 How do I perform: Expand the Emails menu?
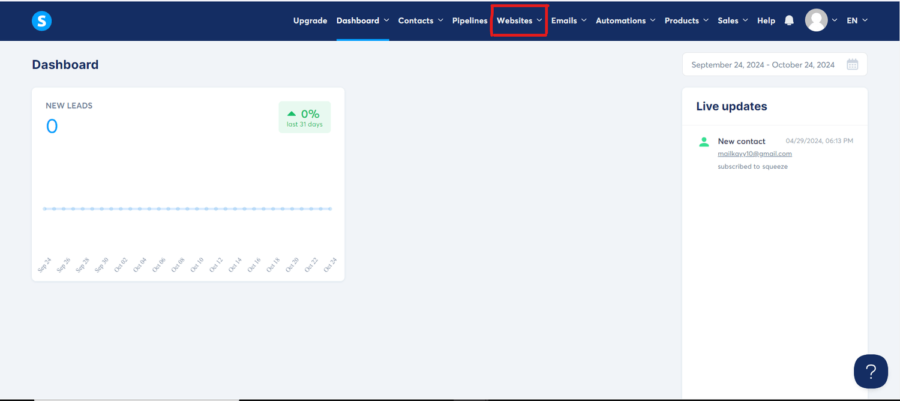(x=569, y=20)
